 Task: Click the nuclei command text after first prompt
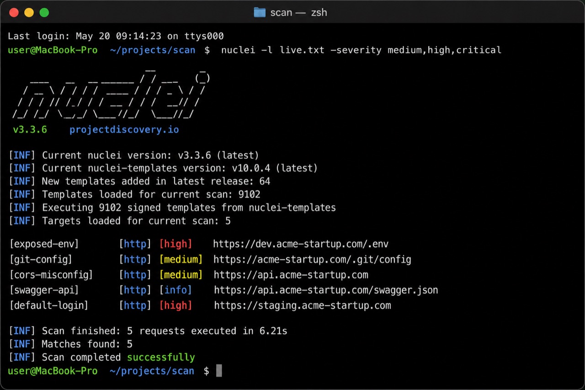tap(361, 50)
